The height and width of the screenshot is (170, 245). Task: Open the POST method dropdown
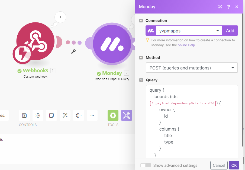(192, 68)
